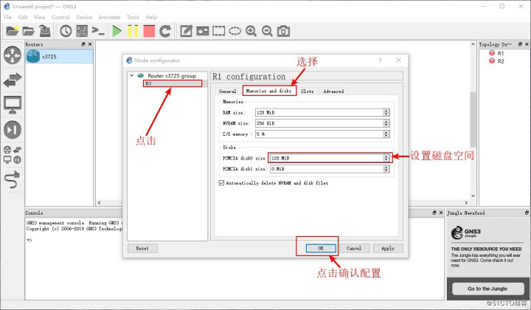Click the Cancel button
This screenshot has width=531, height=310.
354,248
